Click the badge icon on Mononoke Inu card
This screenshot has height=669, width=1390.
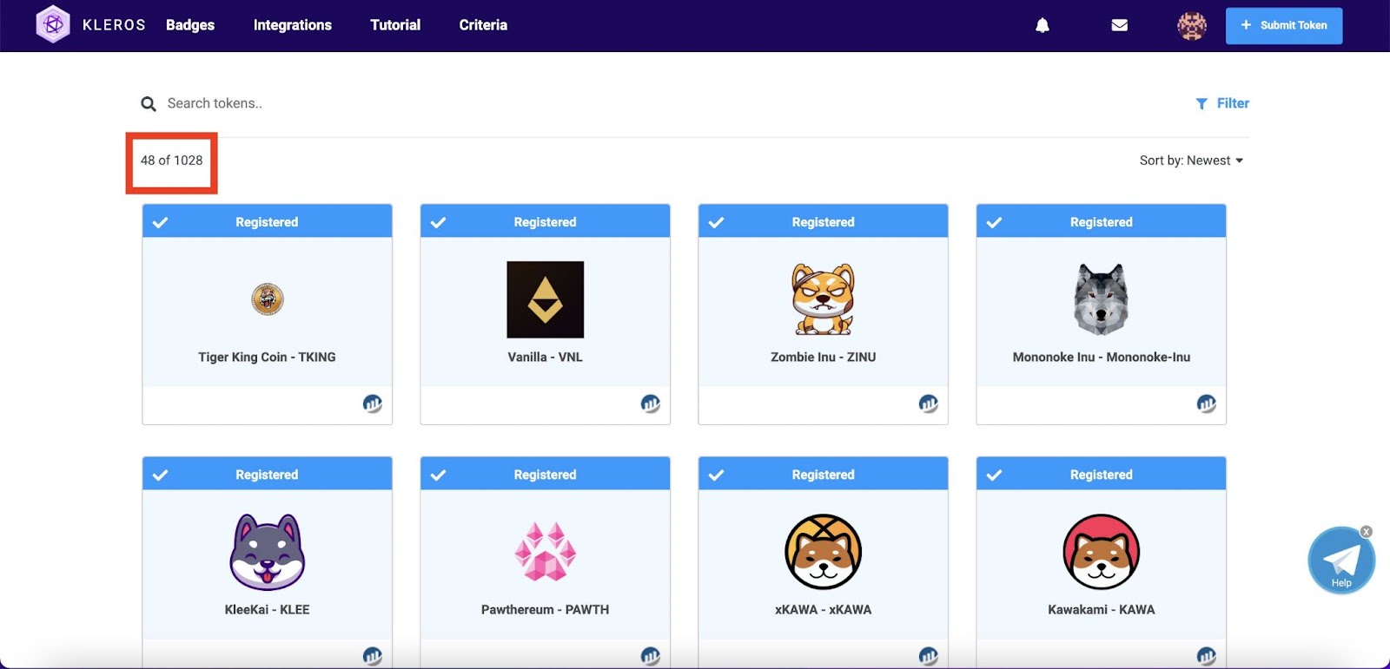pos(1207,403)
